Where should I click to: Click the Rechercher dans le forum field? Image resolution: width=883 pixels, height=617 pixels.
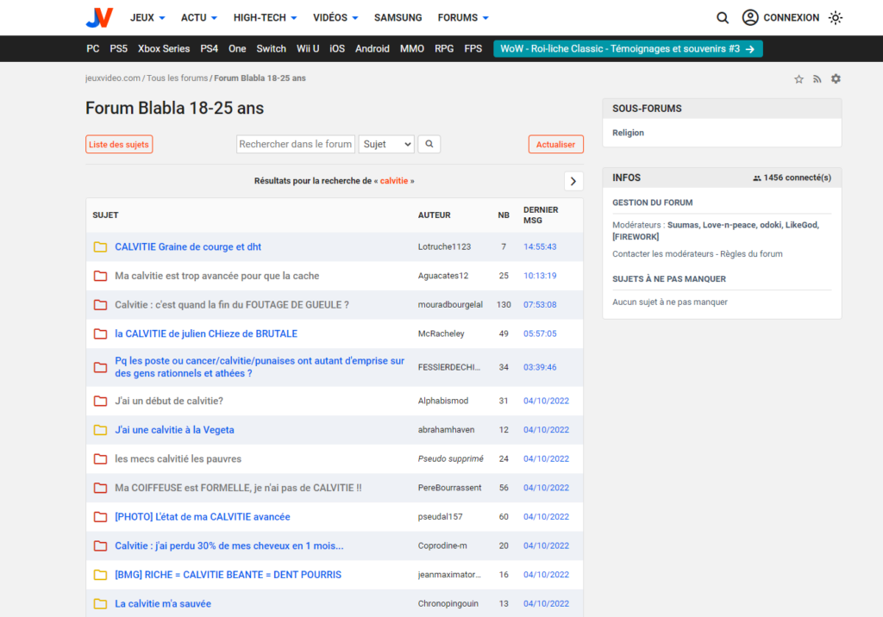click(x=296, y=145)
